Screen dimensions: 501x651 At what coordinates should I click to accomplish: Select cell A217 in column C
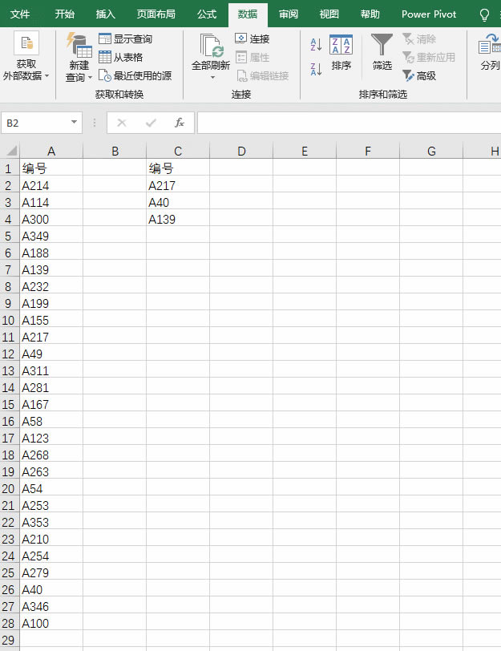coord(178,185)
